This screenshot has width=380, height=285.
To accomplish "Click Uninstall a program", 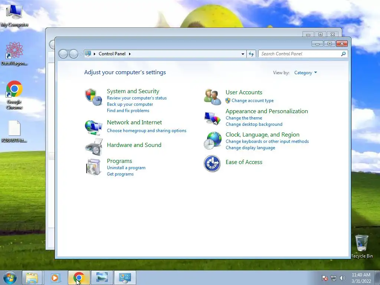I will [x=126, y=168].
